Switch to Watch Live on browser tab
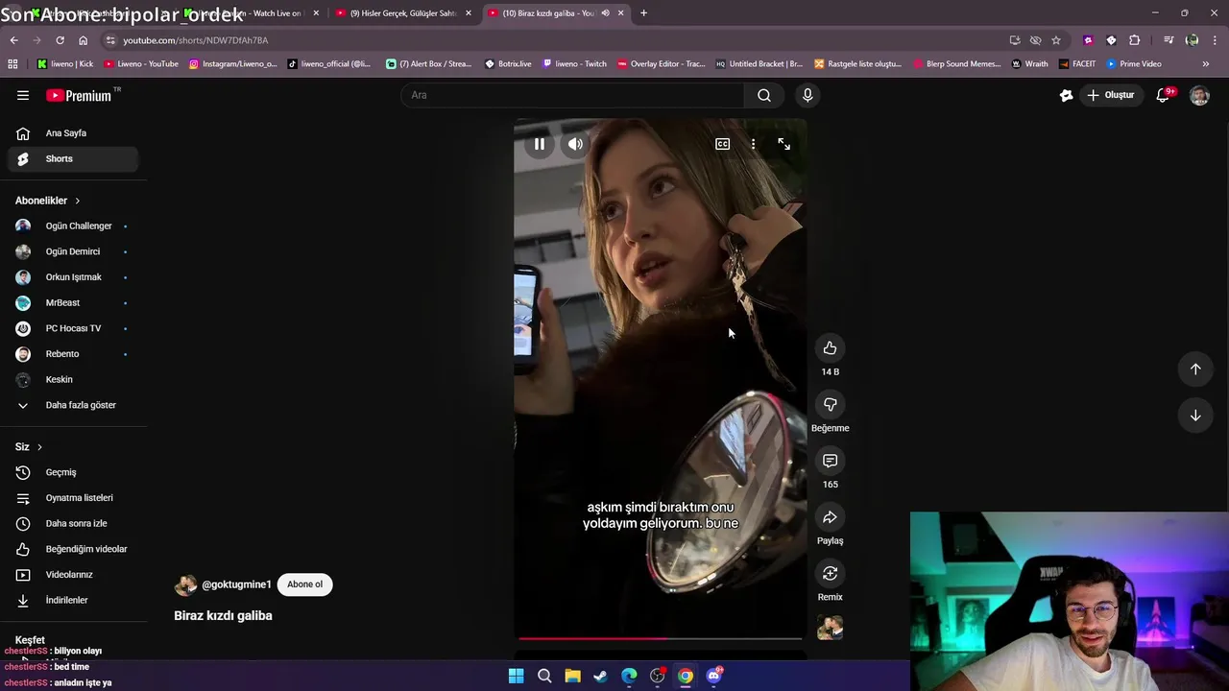This screenshot has width=1229, height=691. 252,13
